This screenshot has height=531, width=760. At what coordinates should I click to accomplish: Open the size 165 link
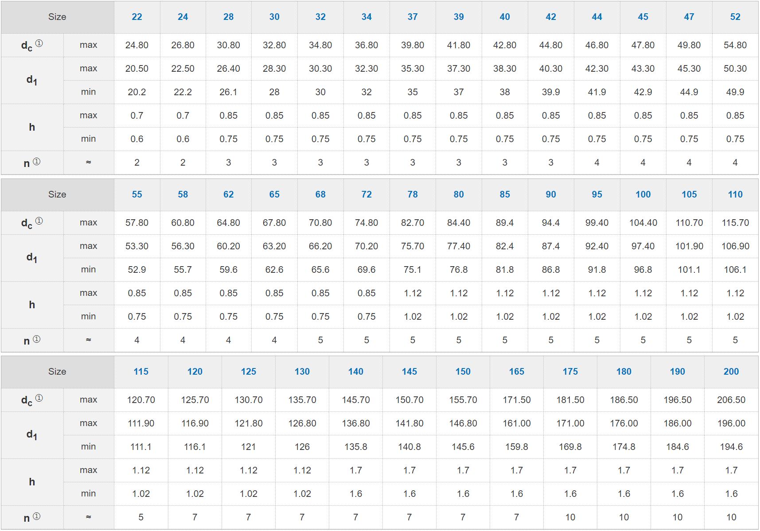[516, 372]
